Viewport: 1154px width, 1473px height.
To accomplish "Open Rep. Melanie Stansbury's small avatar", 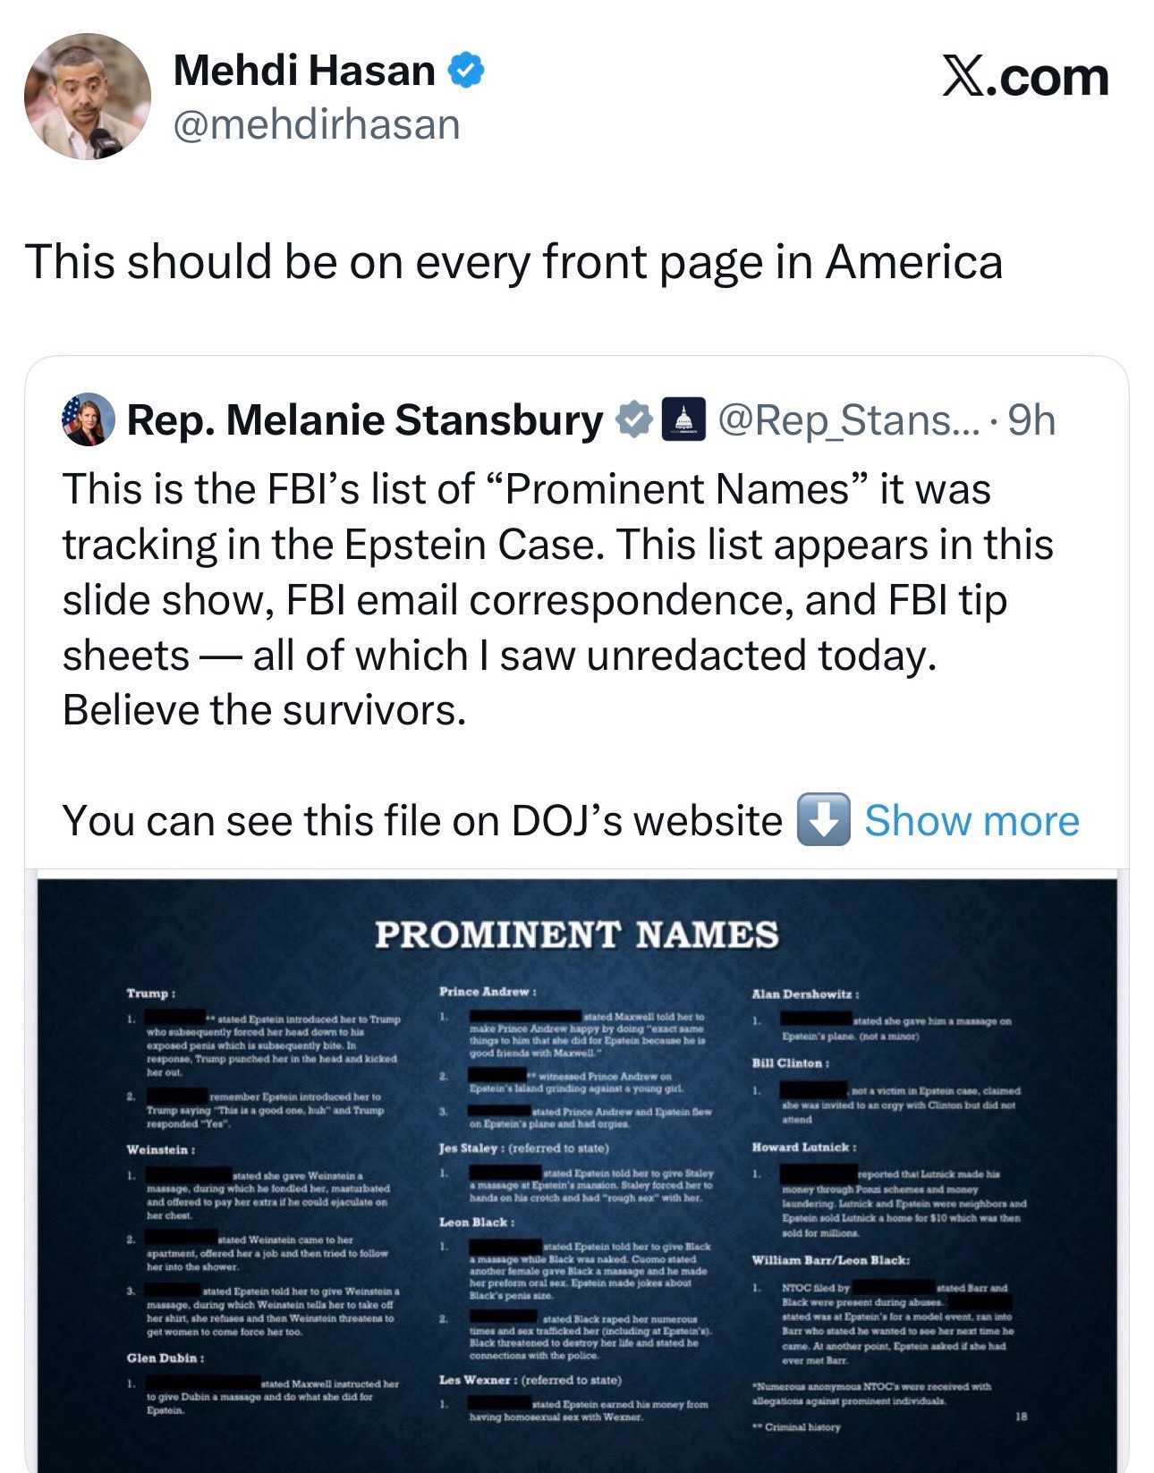I will [88, 419].
